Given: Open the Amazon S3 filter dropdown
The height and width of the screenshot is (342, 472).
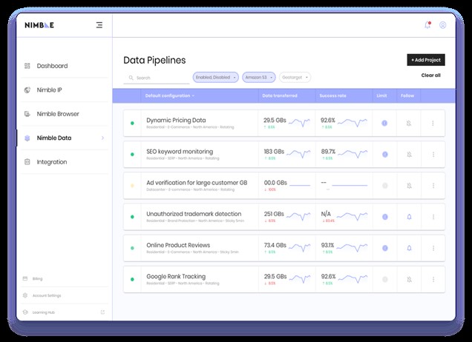Looking at the screenshot, I should (x=258, y=77).
